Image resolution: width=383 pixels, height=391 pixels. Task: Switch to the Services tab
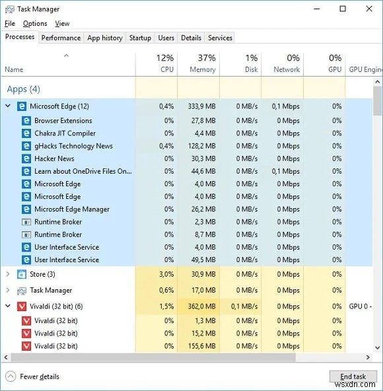tap(220, 38)
